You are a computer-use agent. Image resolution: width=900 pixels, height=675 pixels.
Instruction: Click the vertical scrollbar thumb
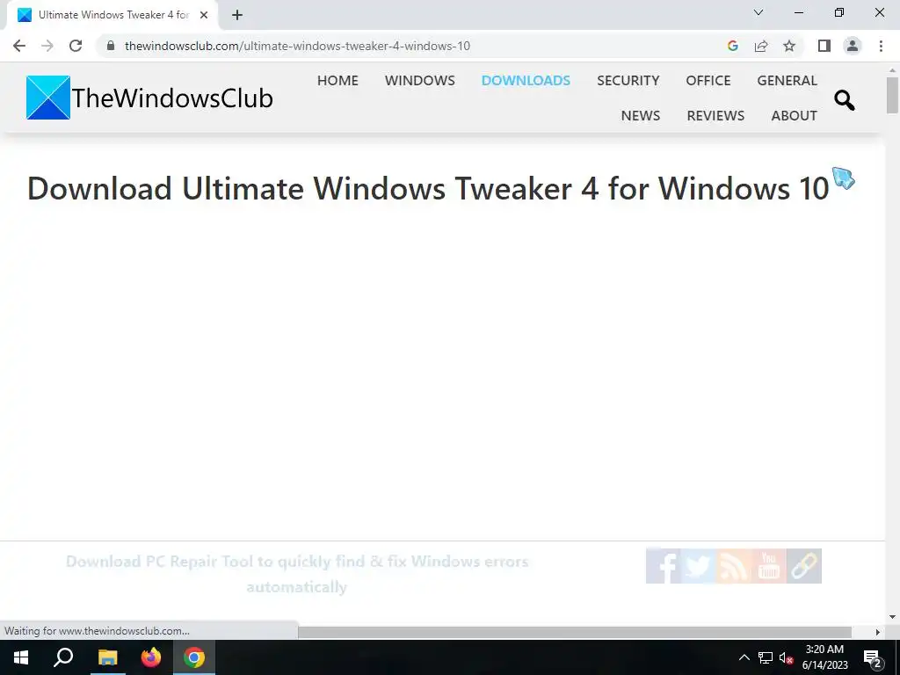[x=892, y=95]
